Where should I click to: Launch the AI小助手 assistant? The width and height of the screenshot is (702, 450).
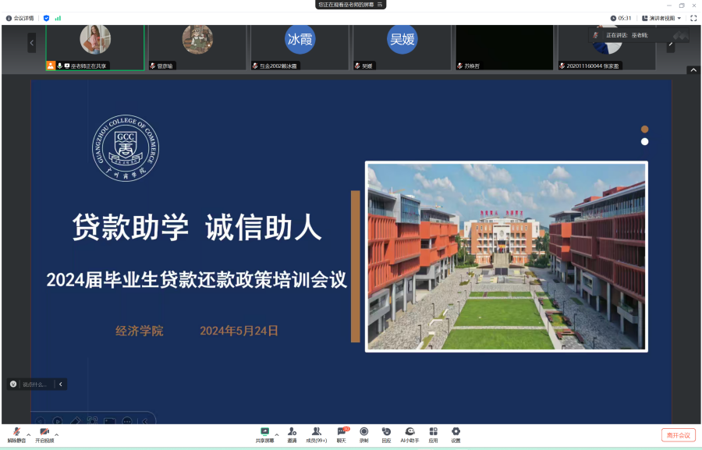[410, 434]
